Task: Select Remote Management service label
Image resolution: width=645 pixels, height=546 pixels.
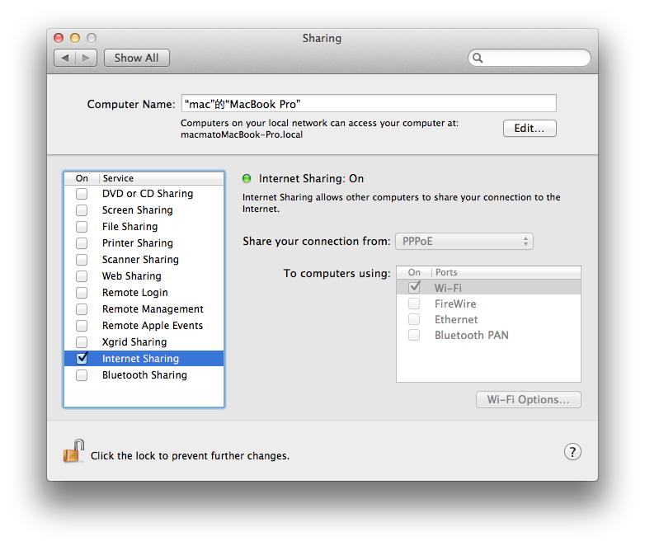Action: coord(153,308)
